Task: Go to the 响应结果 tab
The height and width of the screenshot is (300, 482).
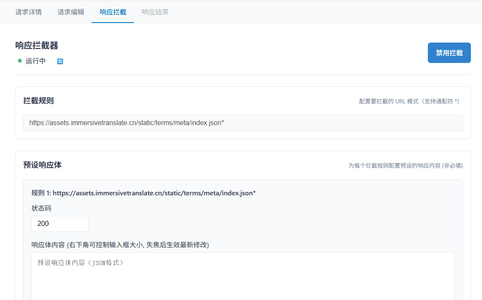Action: [x=155, y=12]
